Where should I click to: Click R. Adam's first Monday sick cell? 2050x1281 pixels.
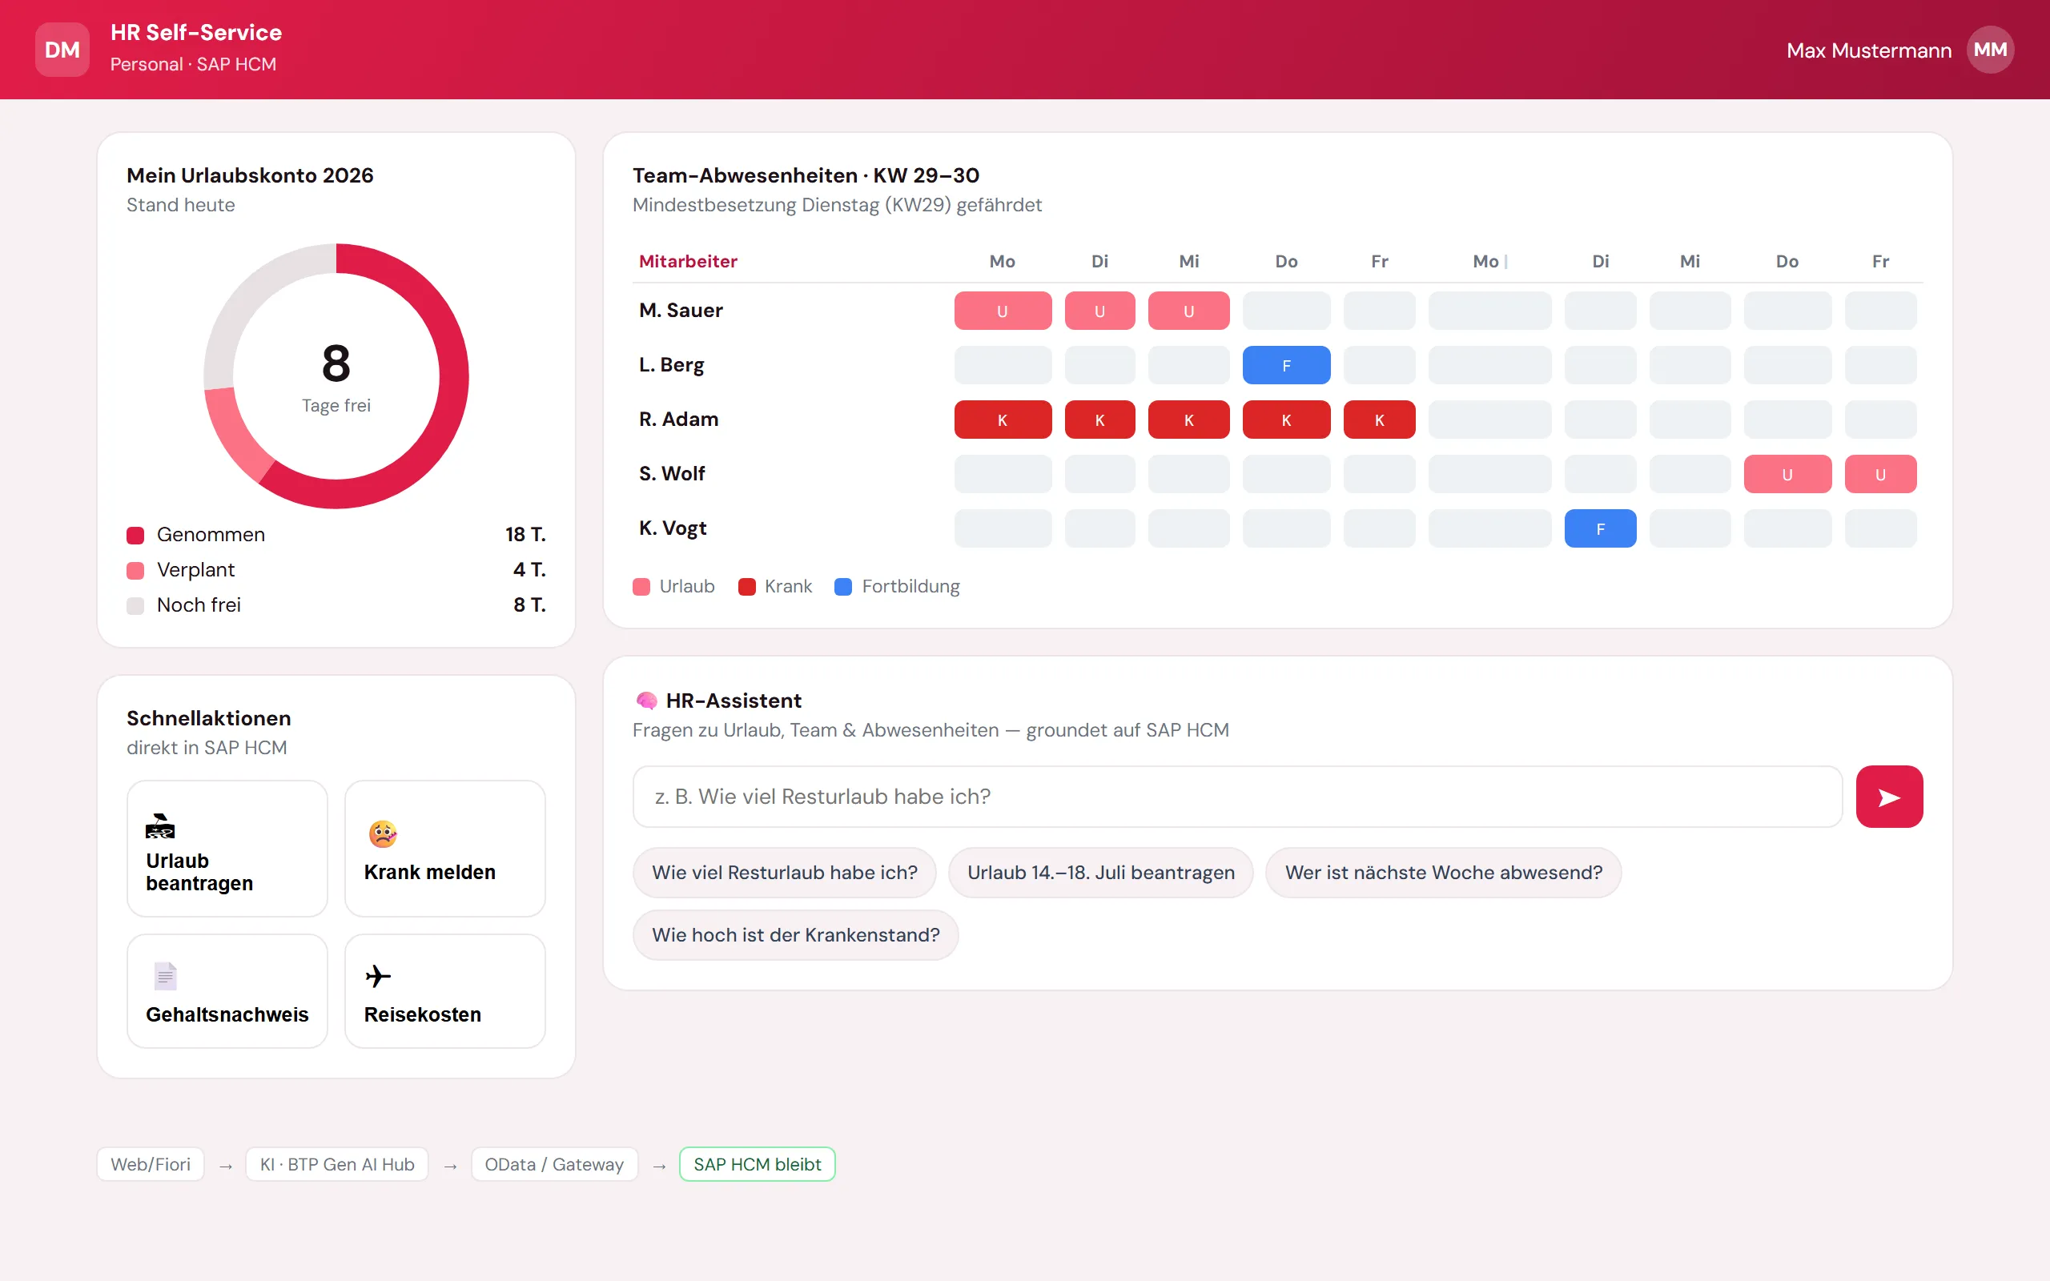coord(1002,420)
